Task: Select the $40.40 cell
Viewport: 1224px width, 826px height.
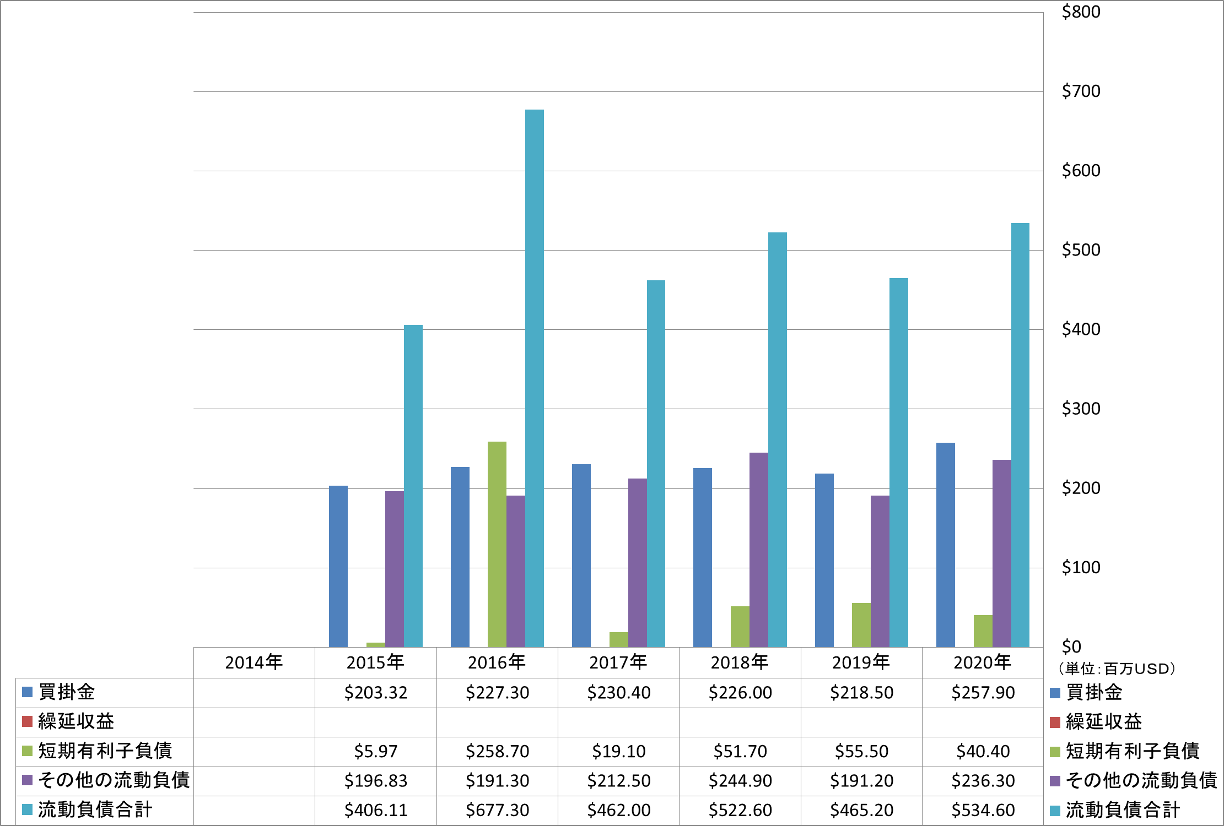Action: coord(983,752)
